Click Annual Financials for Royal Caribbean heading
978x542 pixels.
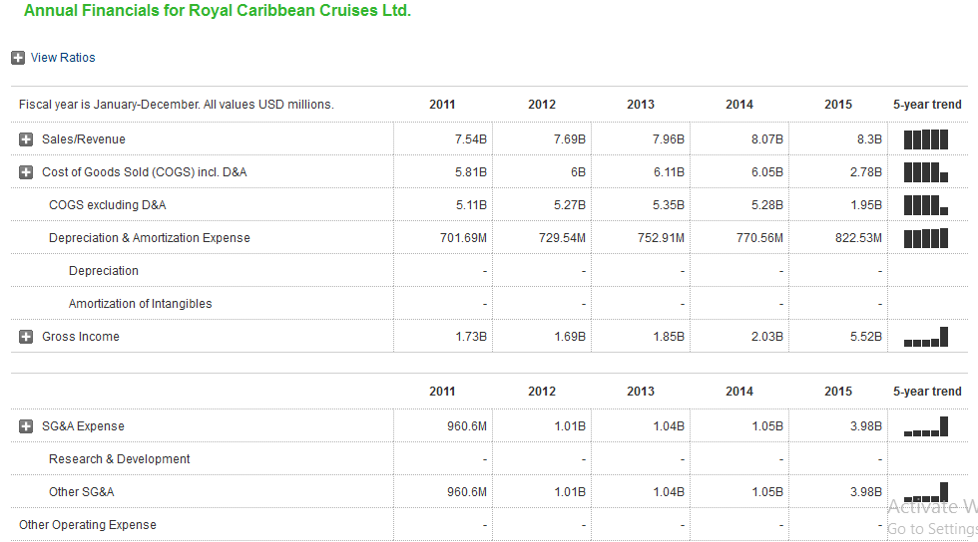[x=218, y=11]
